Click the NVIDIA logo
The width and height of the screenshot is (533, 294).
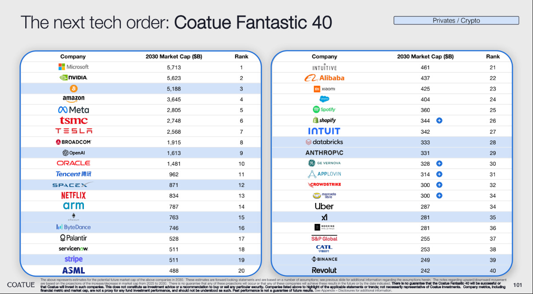click(x=73, y=78)
